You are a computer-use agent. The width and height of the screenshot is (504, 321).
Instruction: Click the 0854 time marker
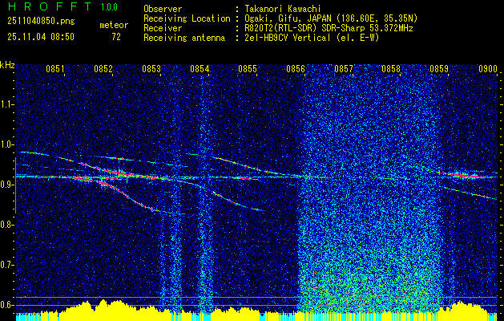point(200,69)
